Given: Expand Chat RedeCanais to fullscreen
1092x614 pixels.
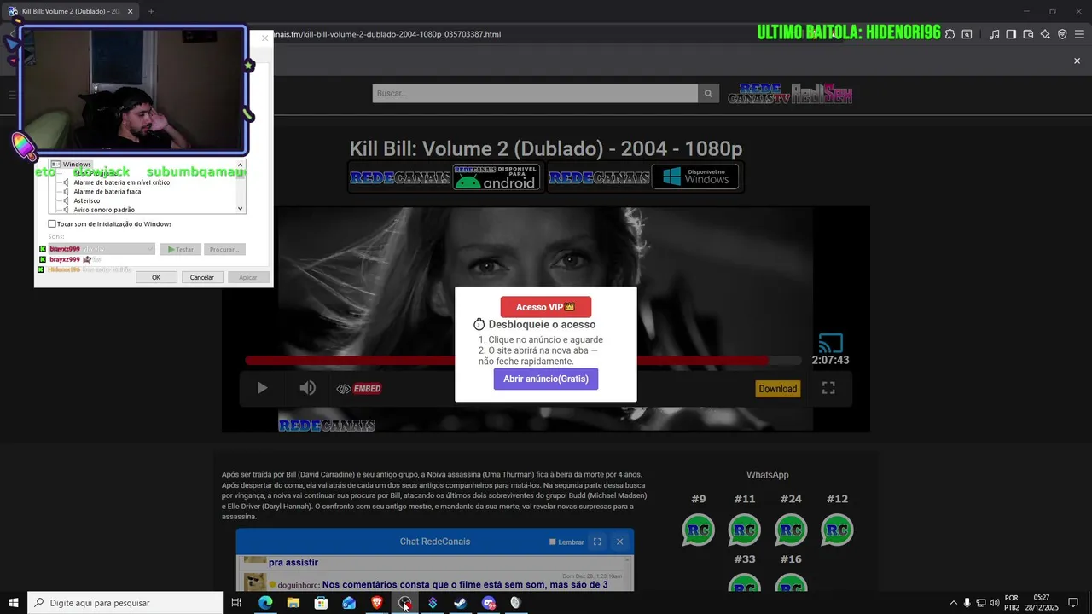Looking at the screenshot, I should click(597, 542).
